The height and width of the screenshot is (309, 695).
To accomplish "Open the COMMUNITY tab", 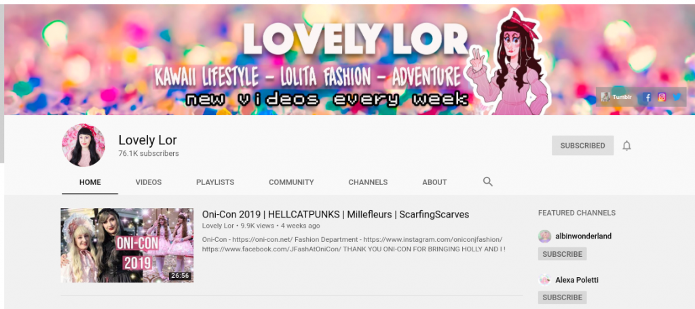I will pos(291,182).
